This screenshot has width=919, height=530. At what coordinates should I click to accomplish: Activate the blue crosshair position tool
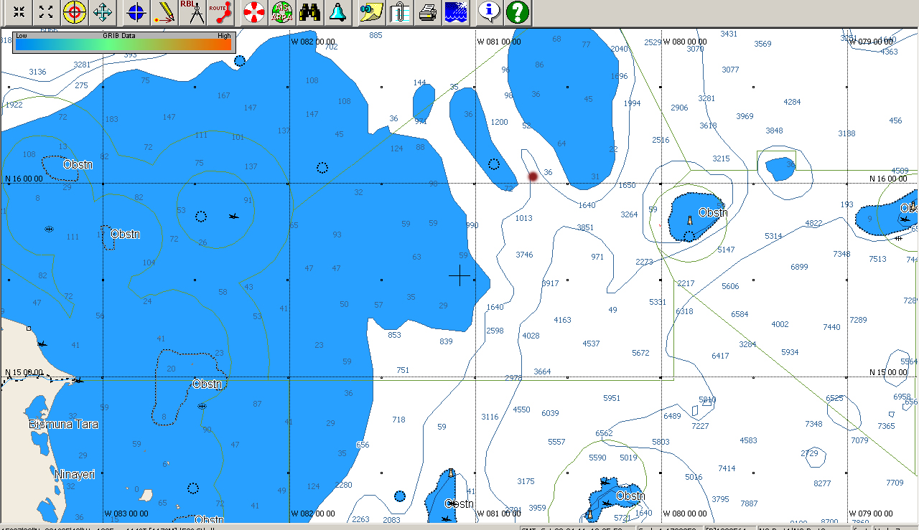[136, 12]
